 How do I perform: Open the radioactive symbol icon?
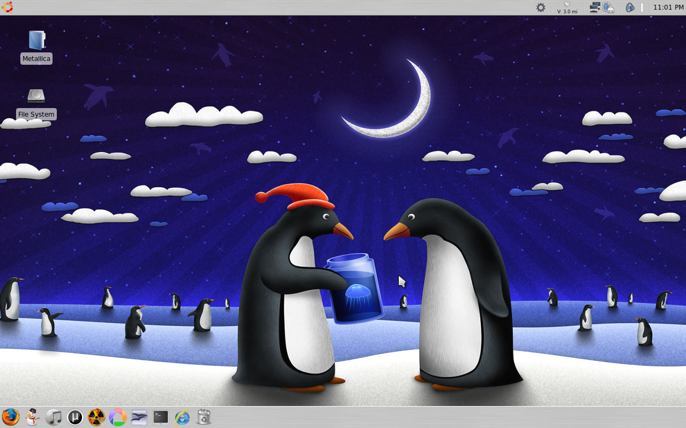[96, 417]
